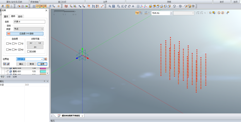This screenshot has width=241, height=122.
Task: Click the orange hash snap icon
Action: point(59,6)
